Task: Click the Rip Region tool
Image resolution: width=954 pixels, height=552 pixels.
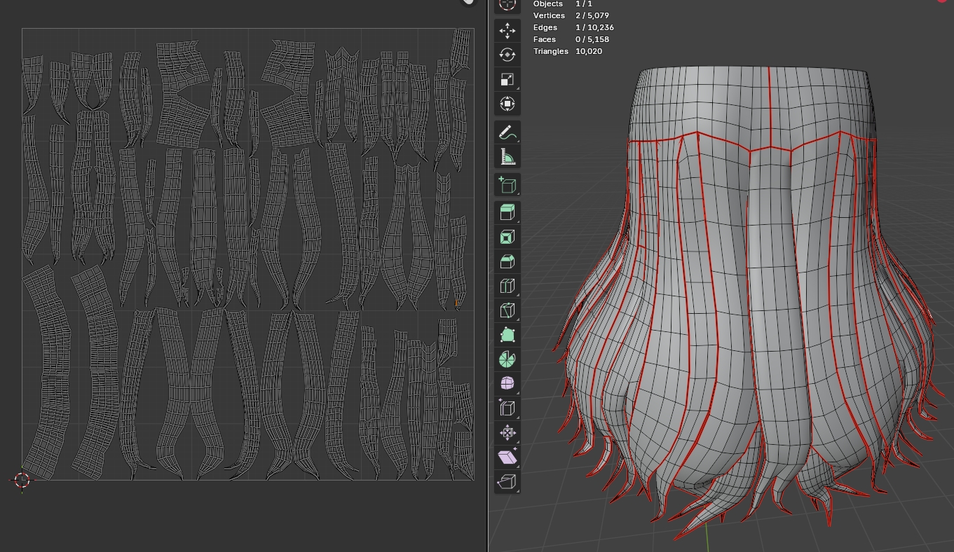Action: click(507, 481)
